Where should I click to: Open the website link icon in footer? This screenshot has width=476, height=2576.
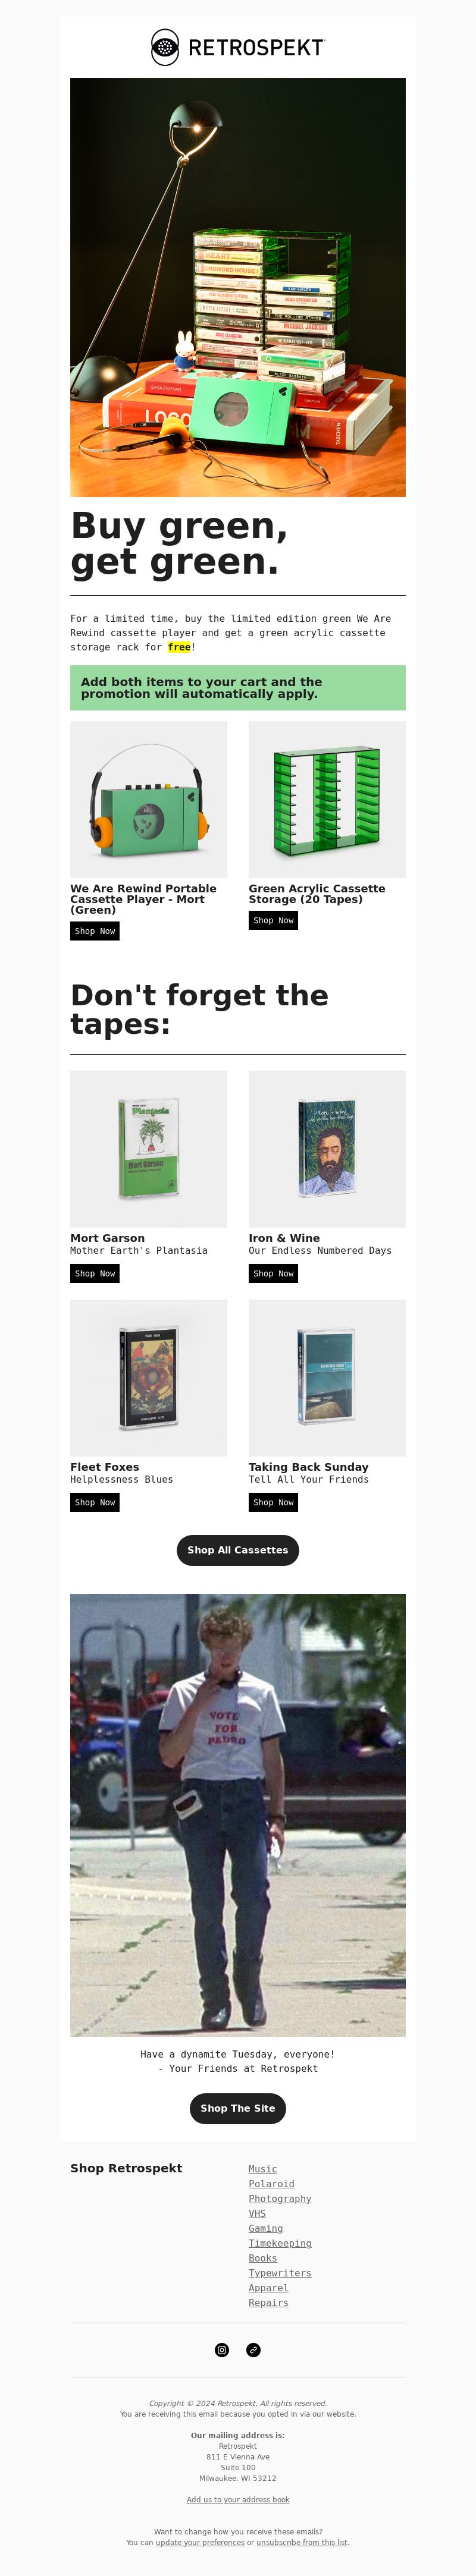254,2350
